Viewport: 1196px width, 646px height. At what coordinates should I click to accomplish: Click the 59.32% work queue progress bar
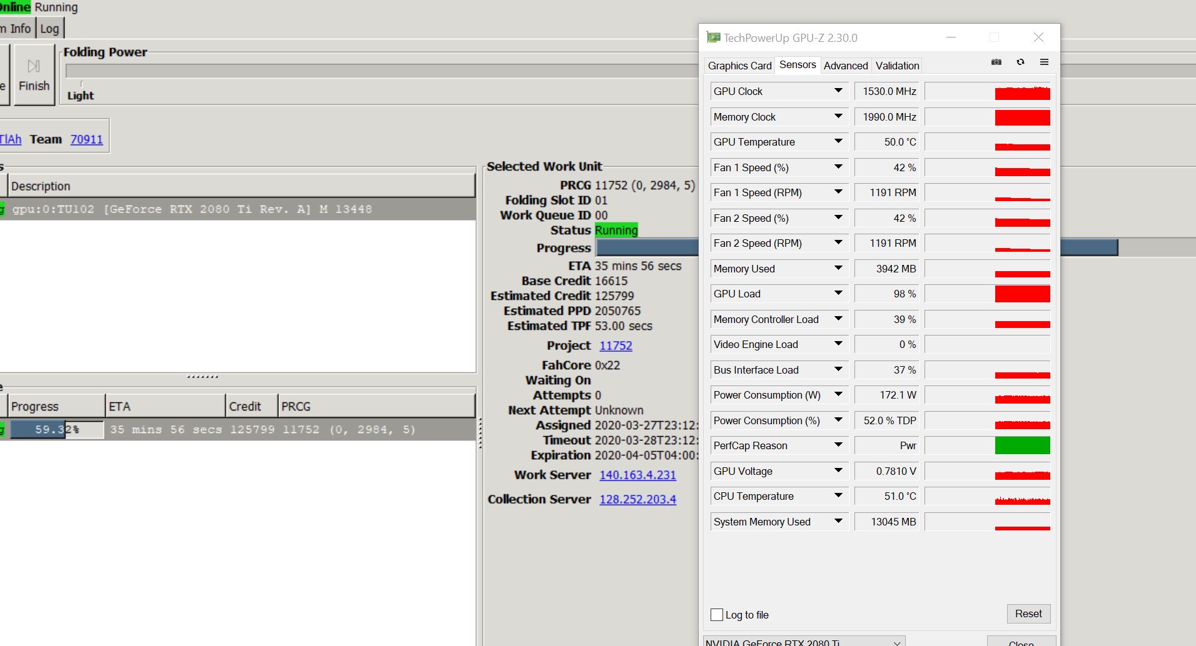[57, 429]
